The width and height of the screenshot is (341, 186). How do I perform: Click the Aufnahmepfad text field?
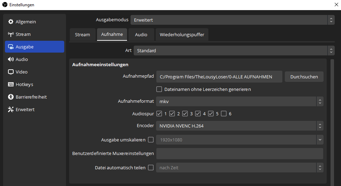[x=219, y=77]
